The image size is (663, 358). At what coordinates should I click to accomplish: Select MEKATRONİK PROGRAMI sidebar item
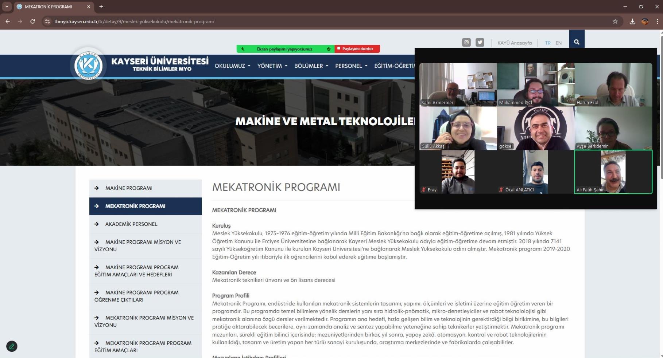click(x=146, y=206)
